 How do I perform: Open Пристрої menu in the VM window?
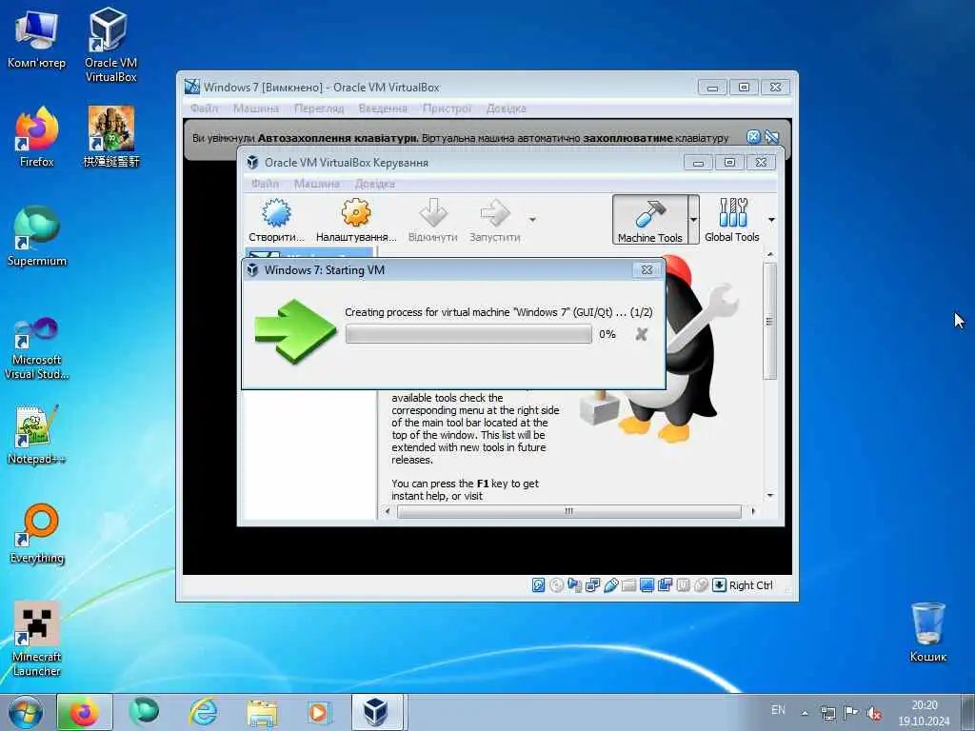tap(447, 109)
